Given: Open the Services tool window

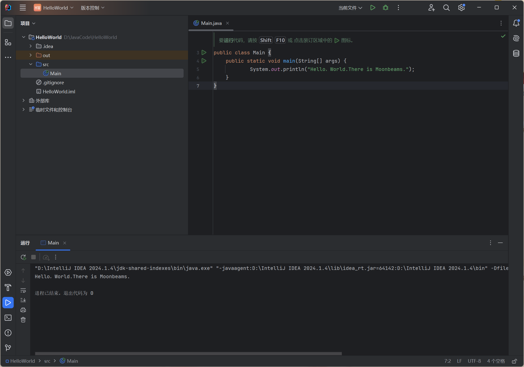Looking at the screenshot, I should pos(8,272).
